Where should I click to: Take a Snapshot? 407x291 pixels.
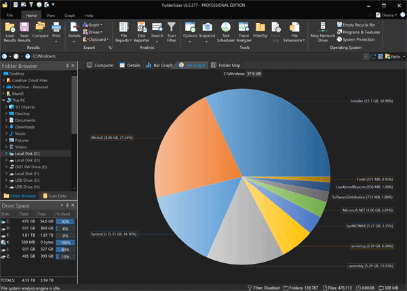(x=207, y=32)
